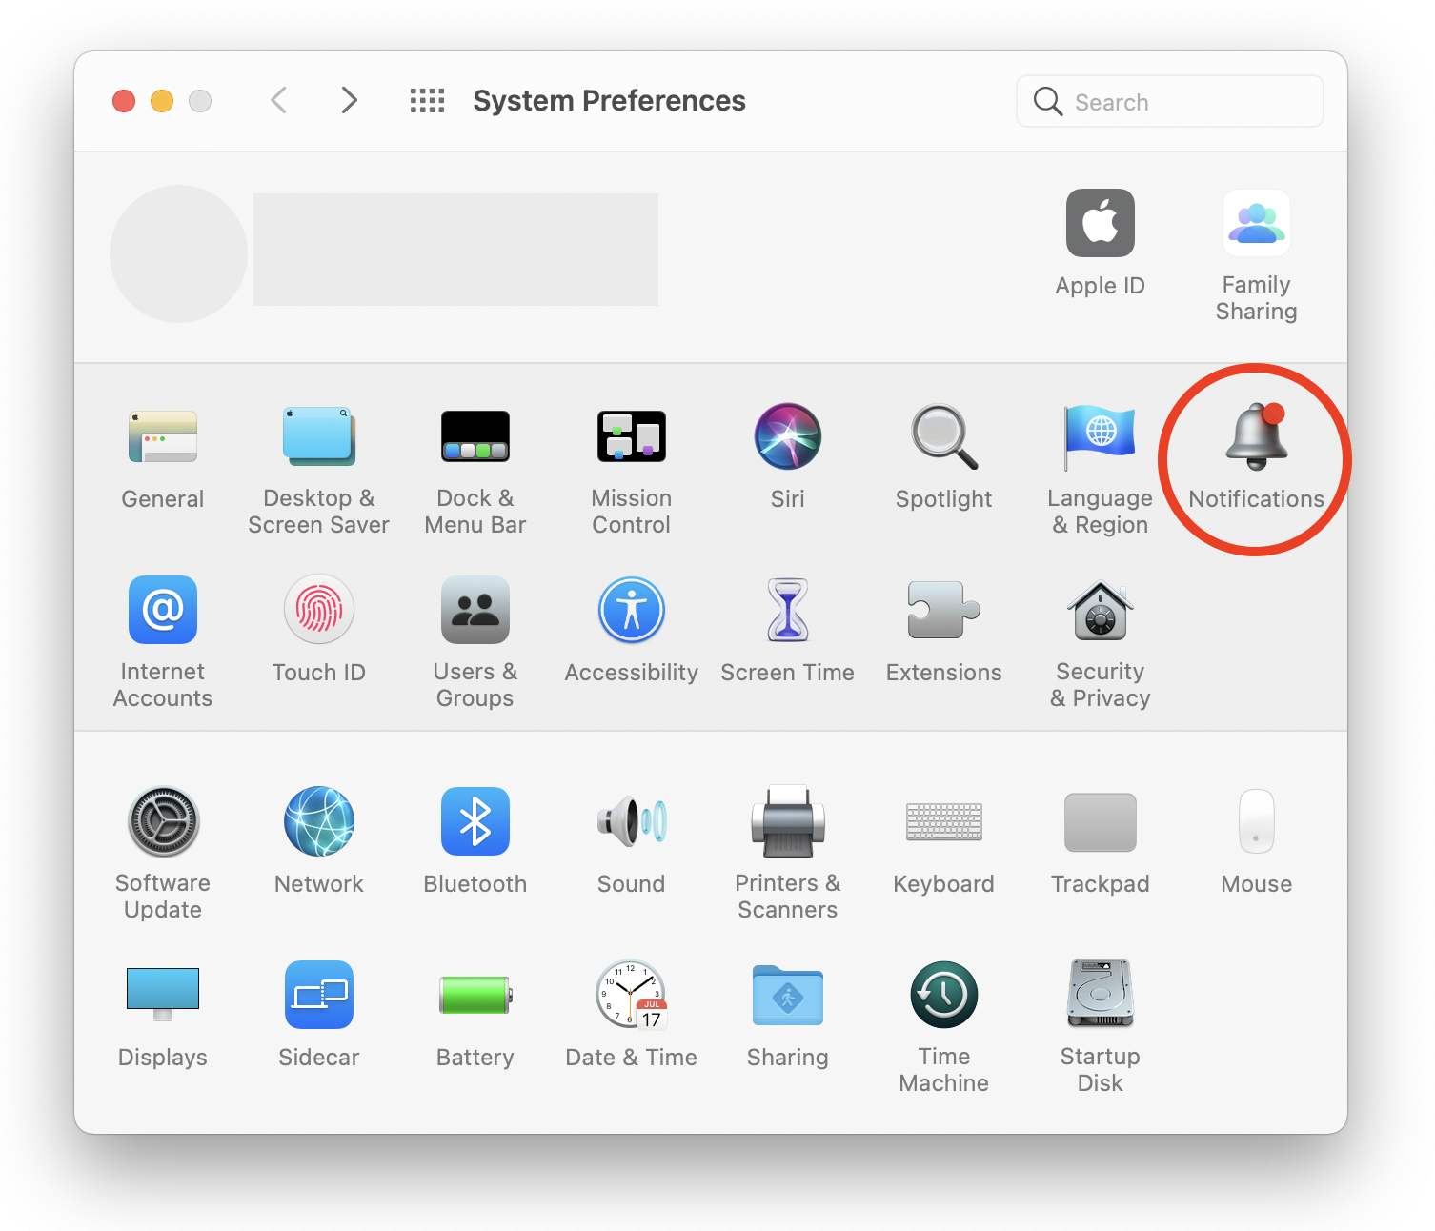
Task: Minimize the window with the yellow button
Action: [162, 101]
